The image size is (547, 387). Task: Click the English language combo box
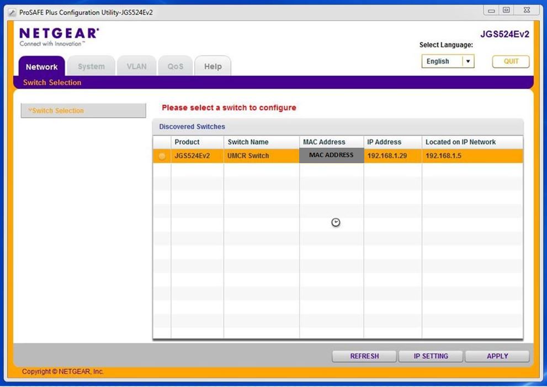pyautogui.click(x=448, y=62)
